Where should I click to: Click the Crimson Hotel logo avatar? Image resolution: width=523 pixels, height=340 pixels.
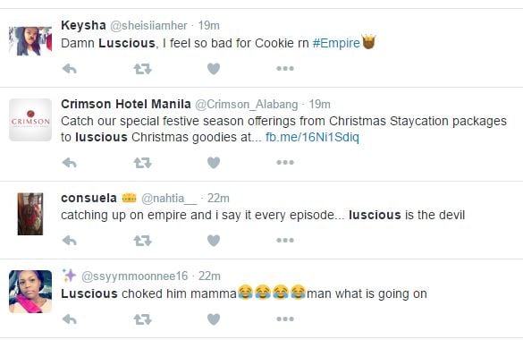click(30, 120)
